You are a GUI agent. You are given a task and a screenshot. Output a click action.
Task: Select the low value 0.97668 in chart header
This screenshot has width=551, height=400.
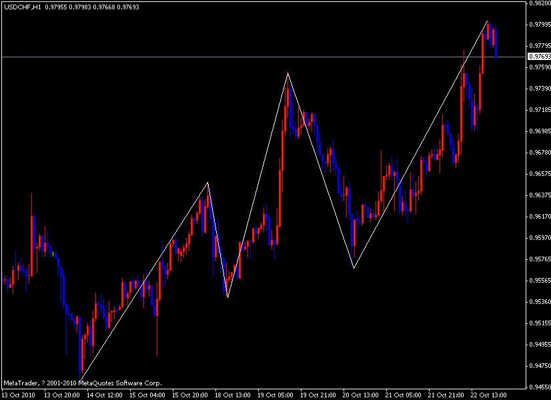coord(104,7)
